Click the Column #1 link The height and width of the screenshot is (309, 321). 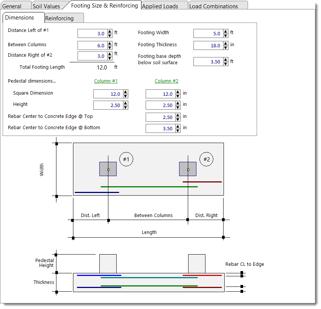(106, 81)
